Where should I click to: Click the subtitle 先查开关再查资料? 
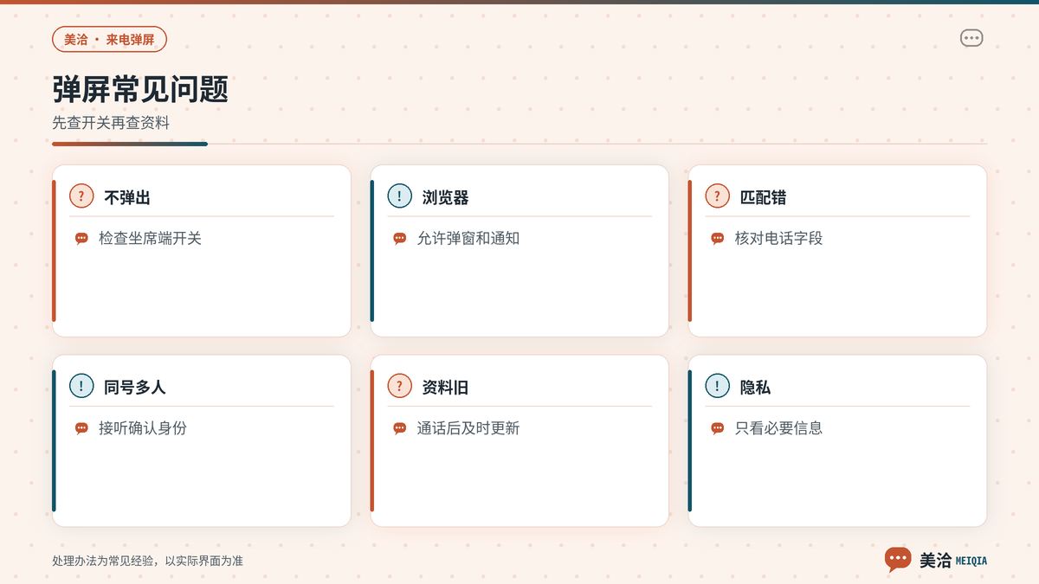tap(111, 123)
